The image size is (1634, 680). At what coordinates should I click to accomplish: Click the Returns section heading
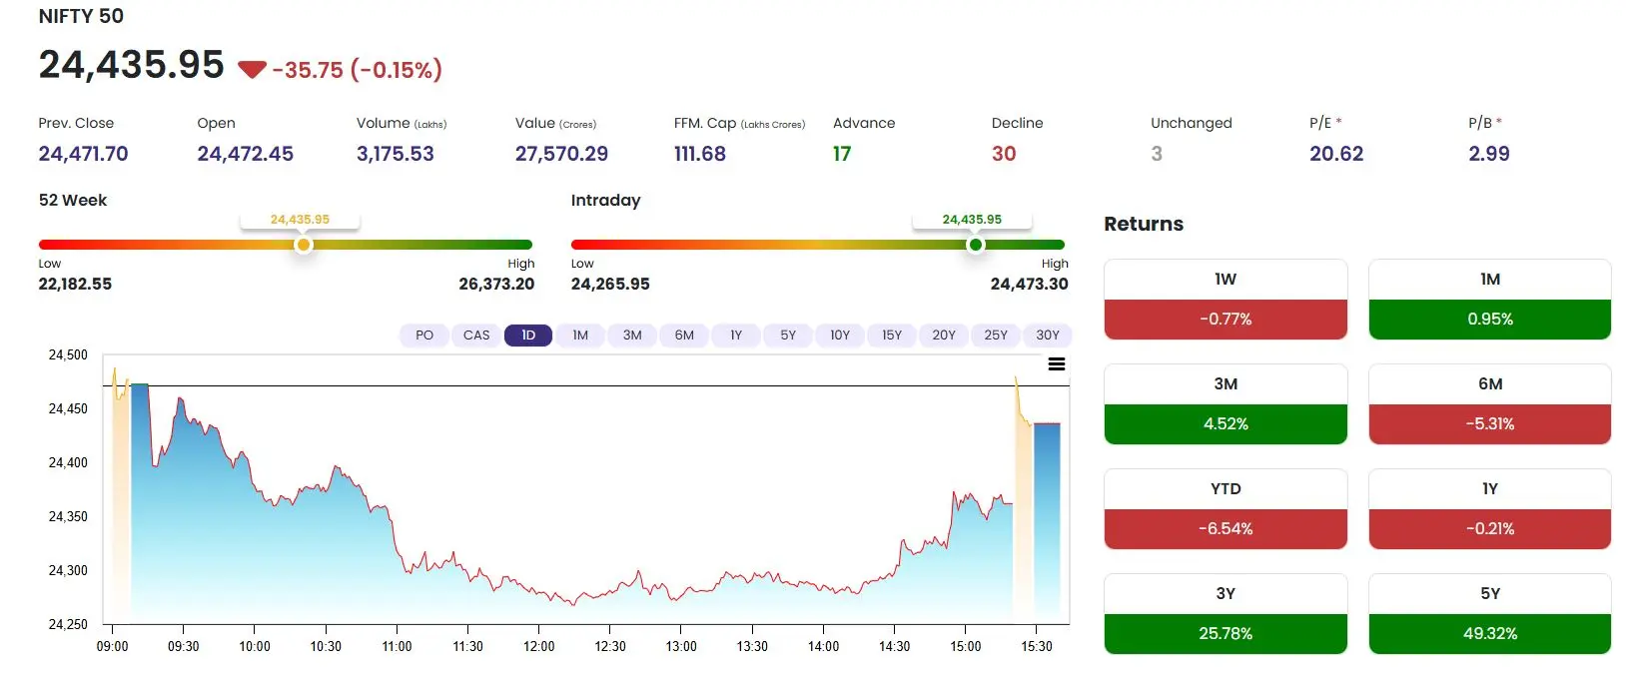pos(1144,224)
